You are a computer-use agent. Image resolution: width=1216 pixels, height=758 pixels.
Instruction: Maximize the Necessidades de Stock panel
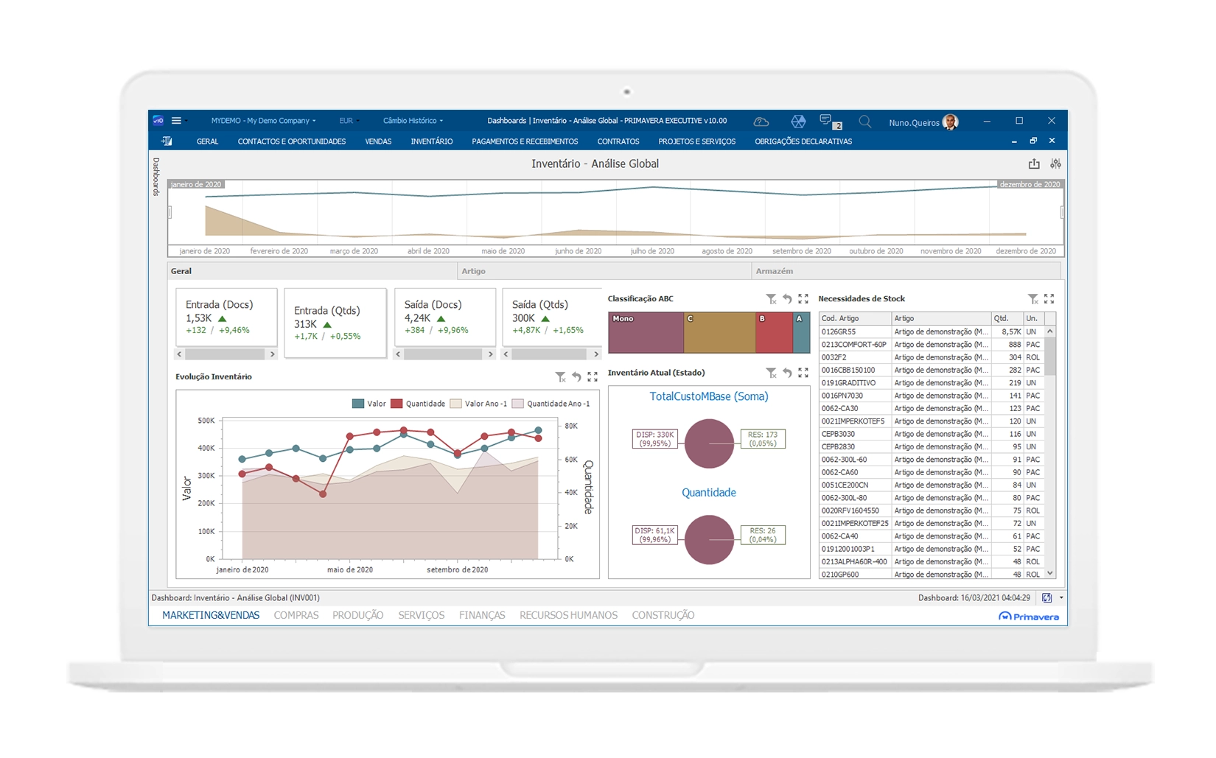[x=1049, y=299]
